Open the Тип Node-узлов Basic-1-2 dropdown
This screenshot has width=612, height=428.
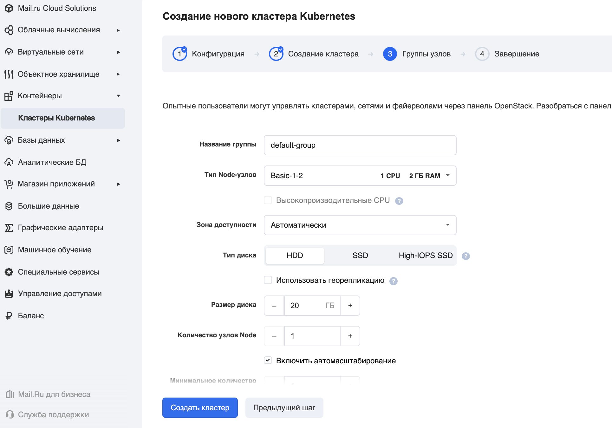pyautogui.click(x=360, y=176)
